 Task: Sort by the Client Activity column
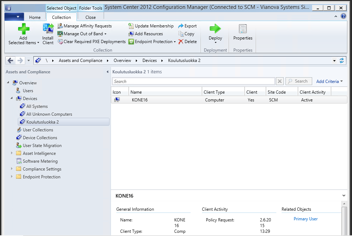click(315, 92)
